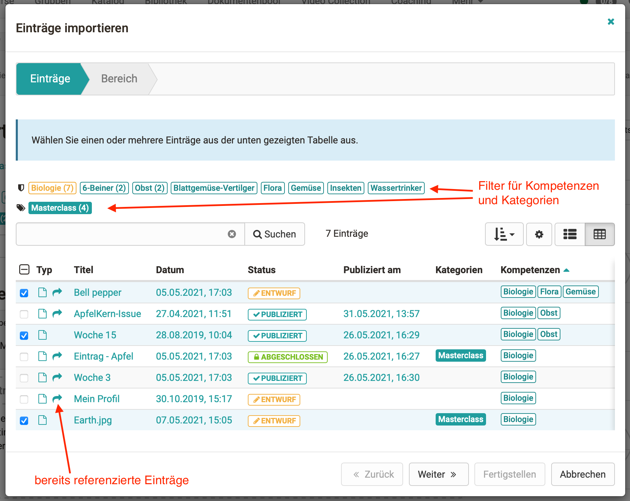Check the Eintrag - Apfel entry
Screen dimensions: 630x501
(x=24, y=357)
